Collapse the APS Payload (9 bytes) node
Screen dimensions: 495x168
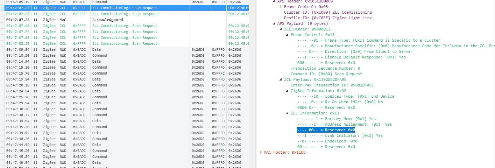(274, 23)
